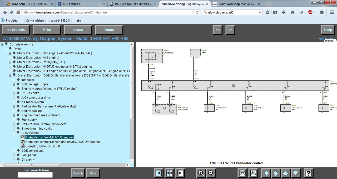Viewport: 337px width, 179px height.
Task: Click the smiley face toolbar icon
Action: 322,12
